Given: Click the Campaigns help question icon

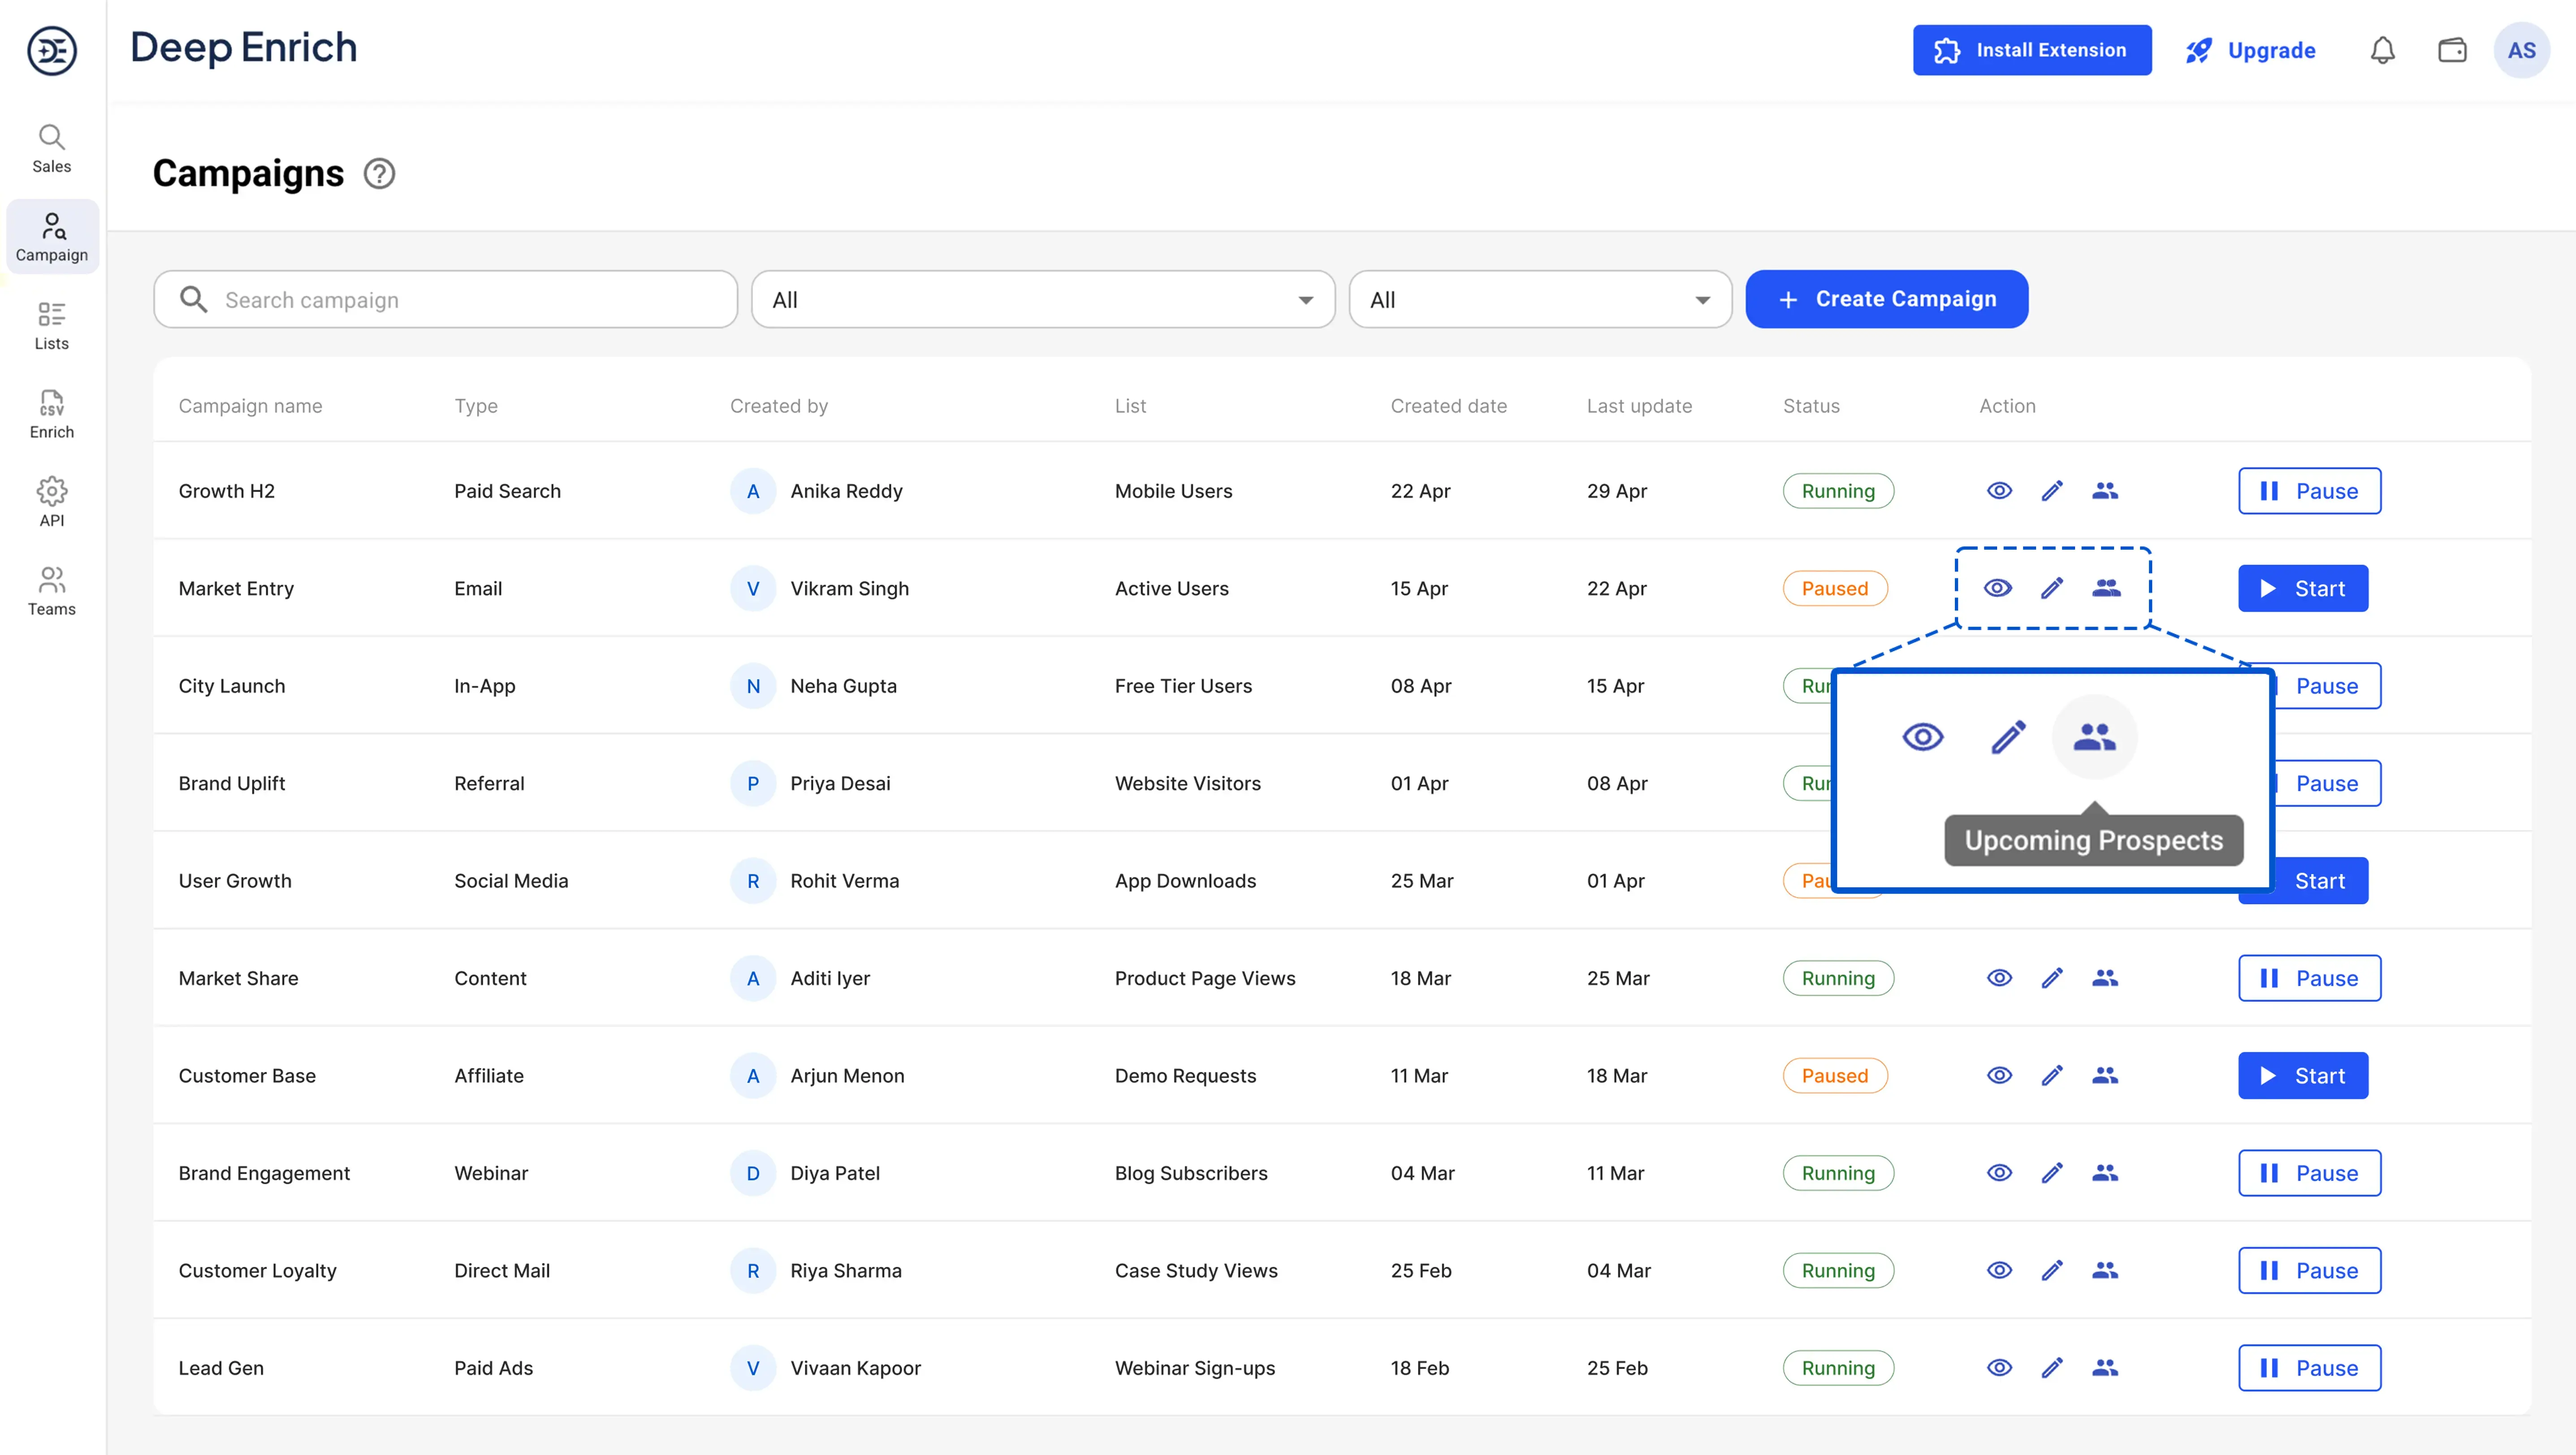Looking at the screenshot, I should (x=379, y=174).
